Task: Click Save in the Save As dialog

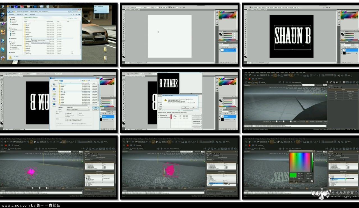Action: [95, 107]
